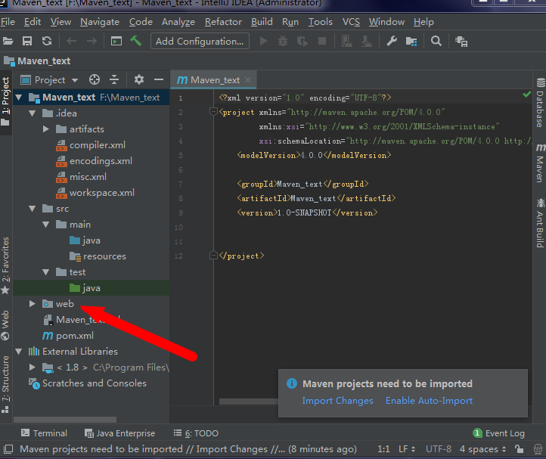Screen dimensions: 546x459
Task: Collapse the Maven_text root node
Action: click(19, 98)
